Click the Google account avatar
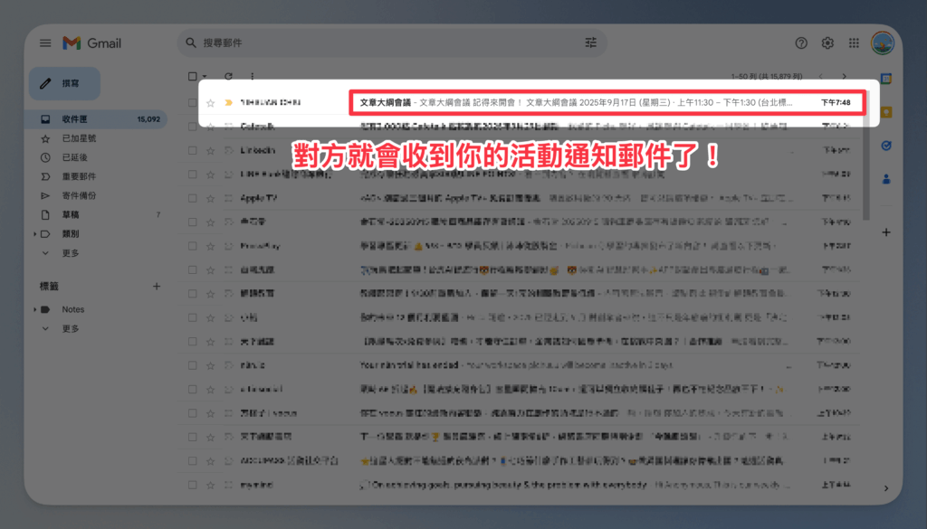The height and width of the screenshot is (529, 927). (x=882, y=43)
